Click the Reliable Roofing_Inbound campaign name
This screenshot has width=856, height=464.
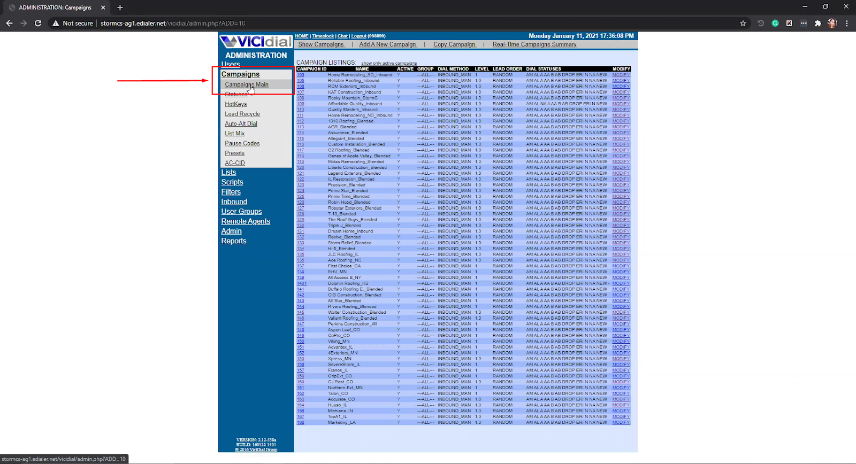point(354,81)
